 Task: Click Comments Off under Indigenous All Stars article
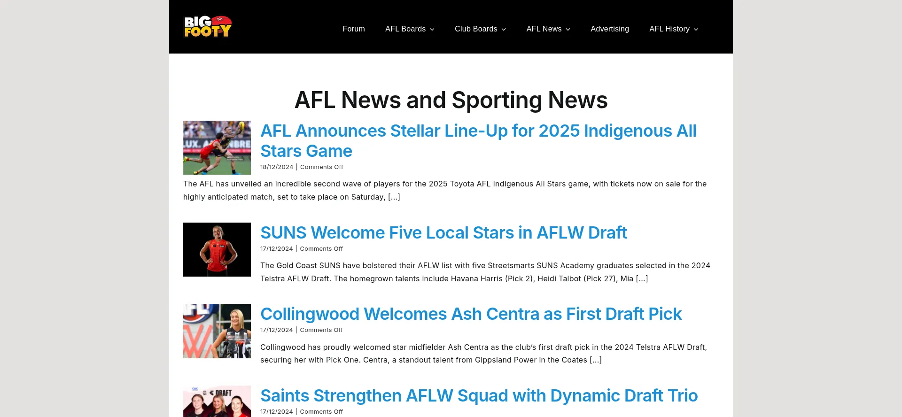click(x=322, y=167)
